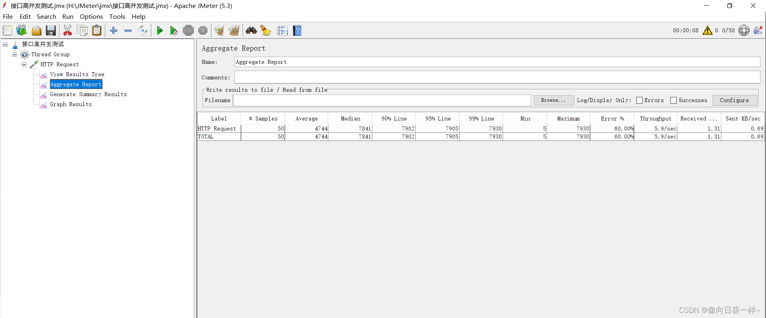Start test with no pauses icon

(x=174, y=30)
